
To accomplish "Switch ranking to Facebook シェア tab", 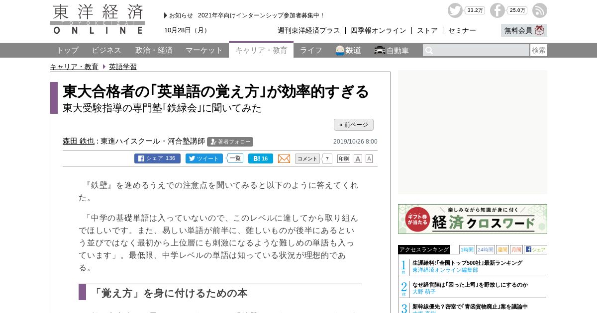I will (535, 249).
